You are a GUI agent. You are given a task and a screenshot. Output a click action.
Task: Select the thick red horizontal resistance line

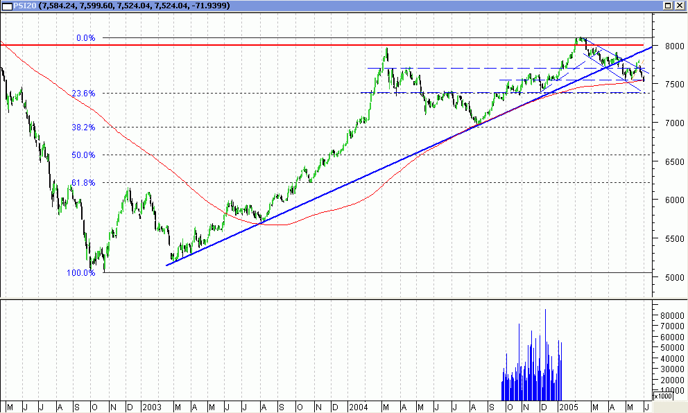coord(322,45)
